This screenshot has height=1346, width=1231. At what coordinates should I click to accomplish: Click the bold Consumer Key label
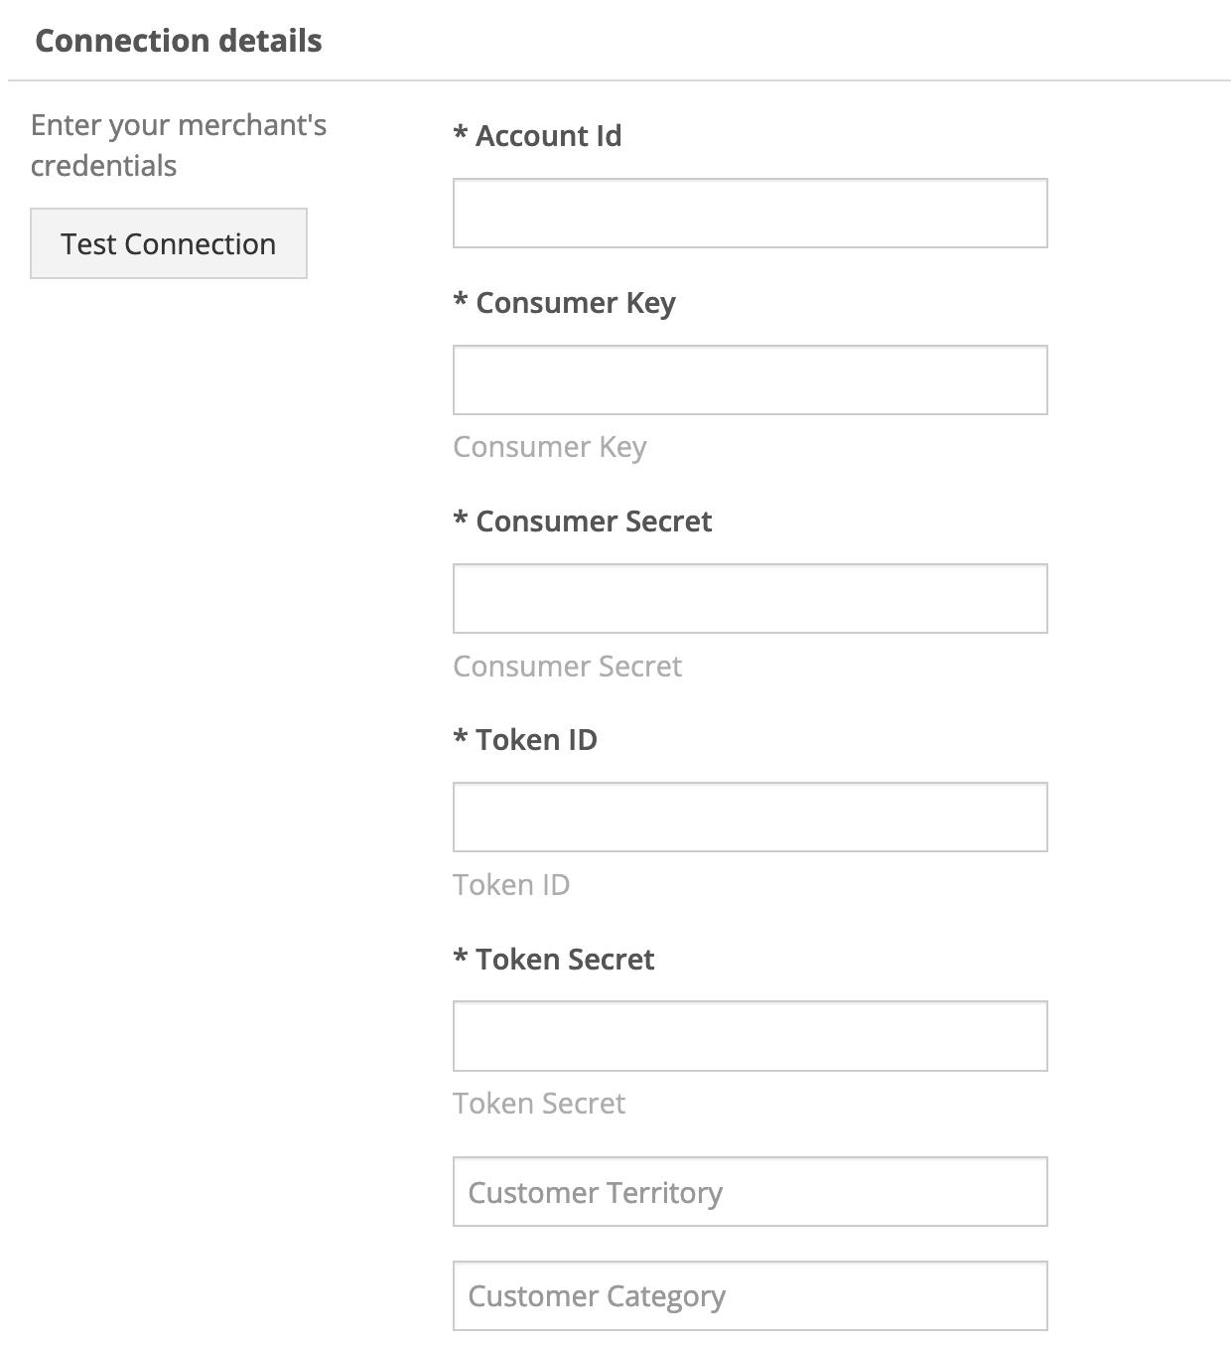[575, 303]
